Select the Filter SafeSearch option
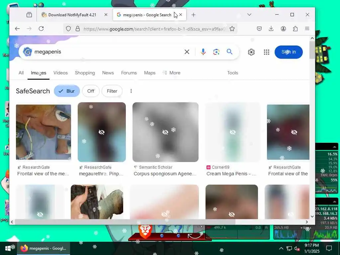The image size is (340, 255). click(x=112, y=91)
